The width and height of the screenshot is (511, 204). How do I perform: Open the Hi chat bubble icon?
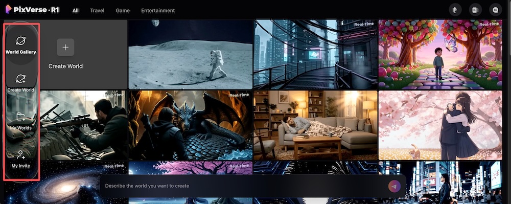pyautogui.click(x=495, y=10)
